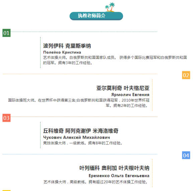Click the yellow badge at page bottom
Image resolution: width=194 pixels, height=191 pixels.
(6, 191)
